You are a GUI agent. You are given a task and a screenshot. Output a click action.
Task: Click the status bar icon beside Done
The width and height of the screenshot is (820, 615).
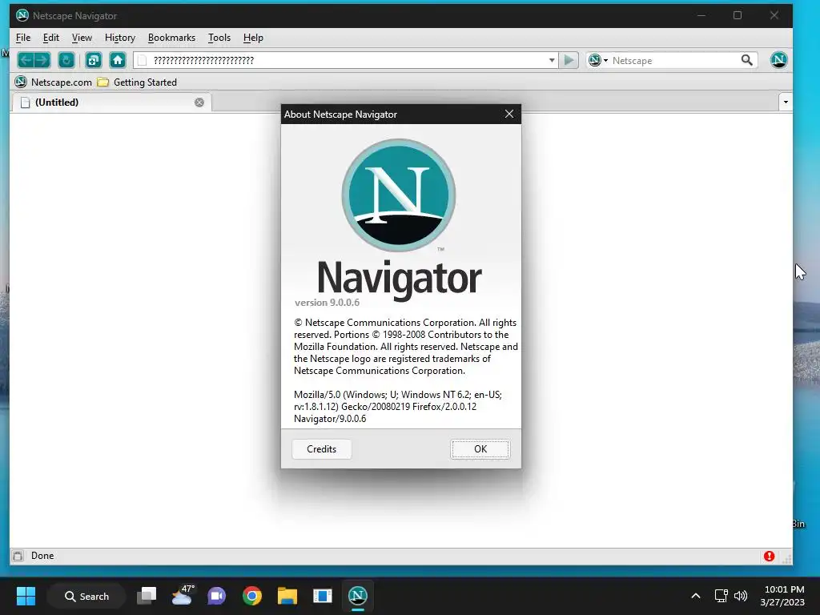(x=18, y=556)
